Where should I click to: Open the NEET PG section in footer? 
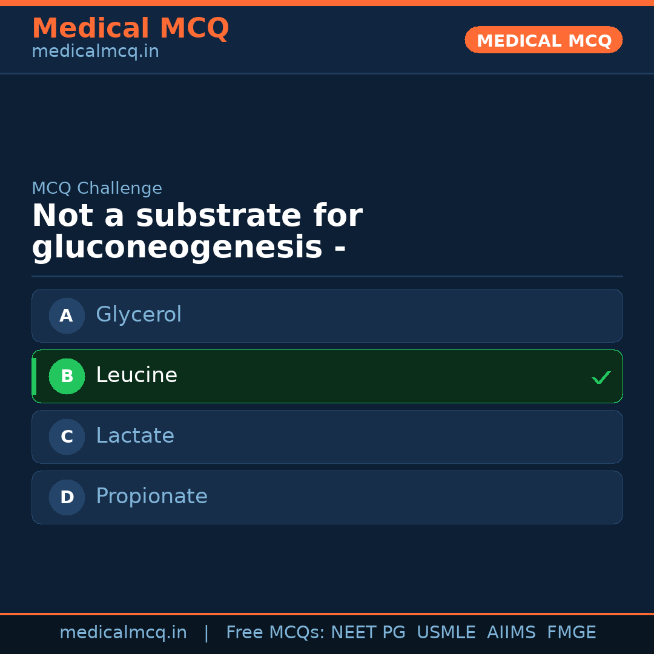tap(368, 632)
